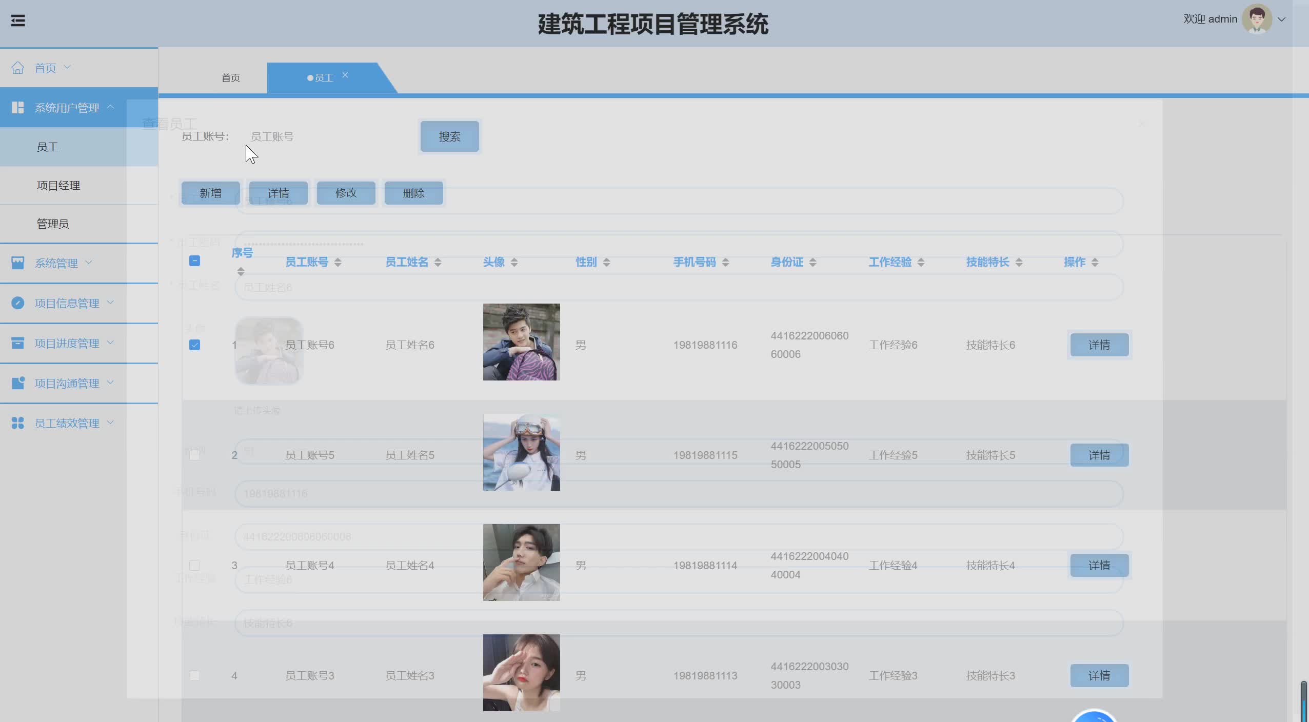1309x722 pixels.
Task: Click the 员工绩效管理 grid icon
Action: [18, 423]
